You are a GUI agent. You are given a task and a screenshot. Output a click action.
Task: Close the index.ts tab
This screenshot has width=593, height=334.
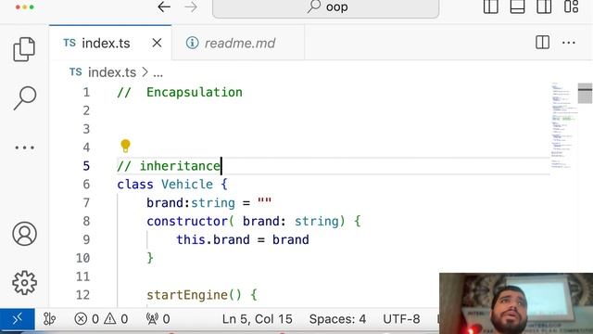(x=157, y=43)
